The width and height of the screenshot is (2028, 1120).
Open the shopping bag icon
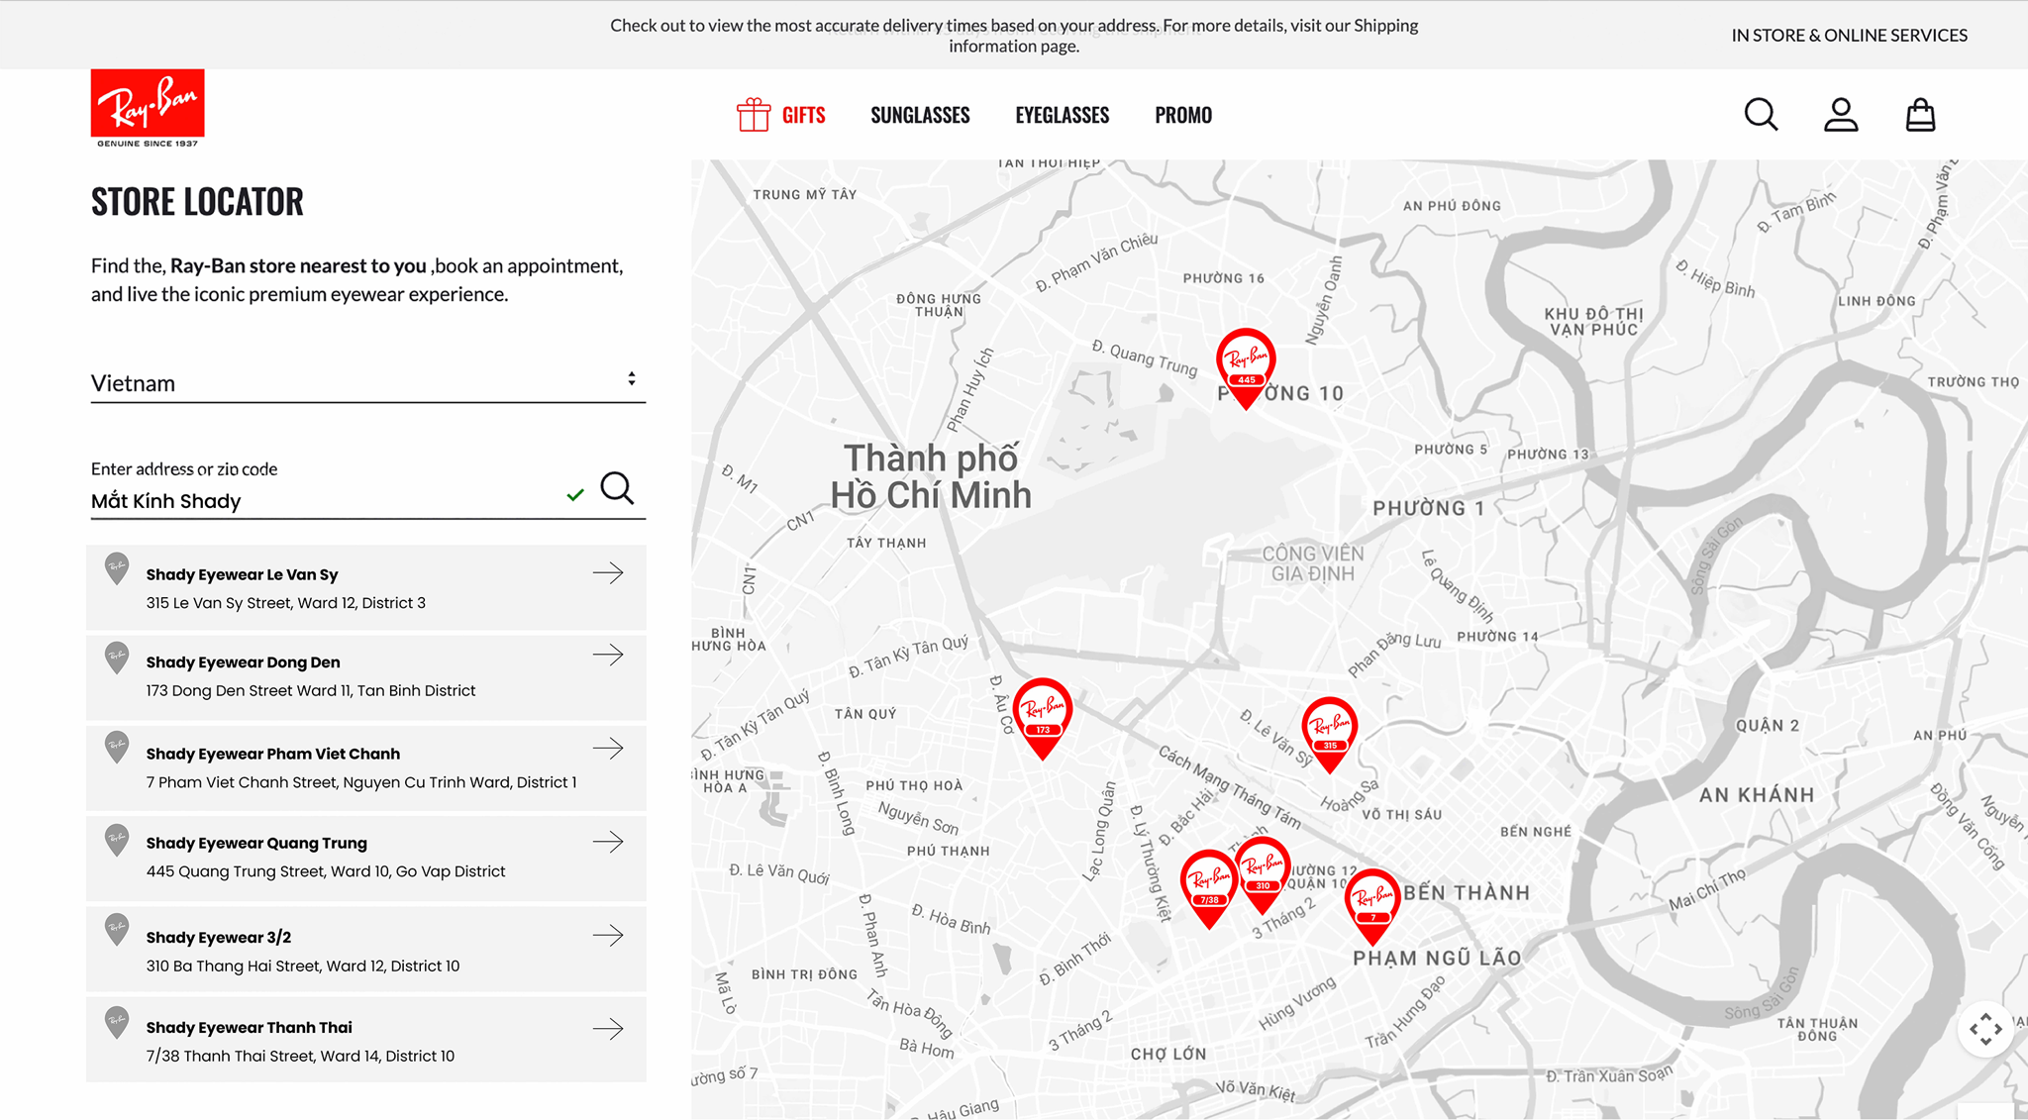(x=1920, y=114)
